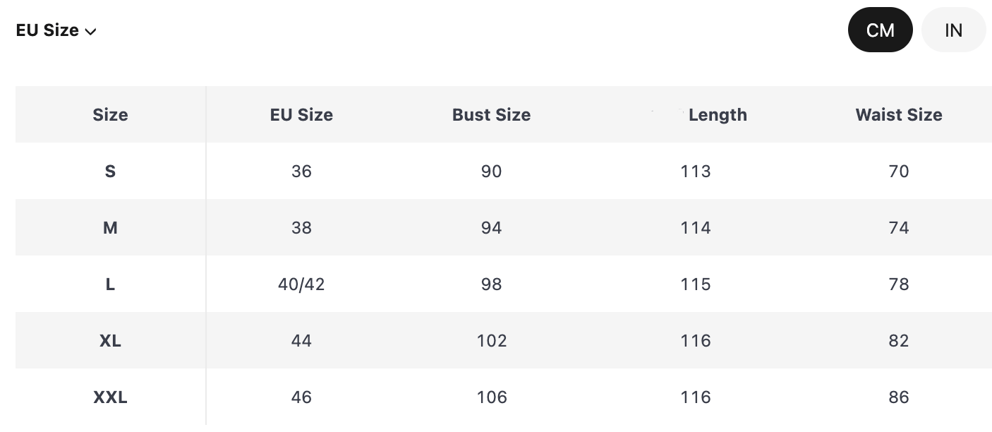Switch units to IN
The height and width of the screenshot is (432, 992).
[x=953, y=30]
